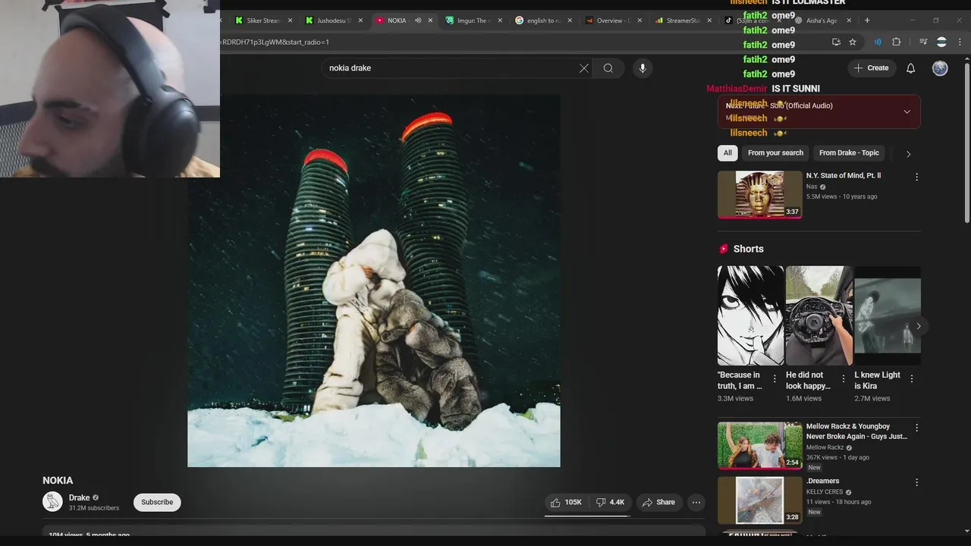Image resolution: width=971 pixels, height=546 pixels.
Task: Switch to the StreamerStats tab
Action: coord(683,20)
